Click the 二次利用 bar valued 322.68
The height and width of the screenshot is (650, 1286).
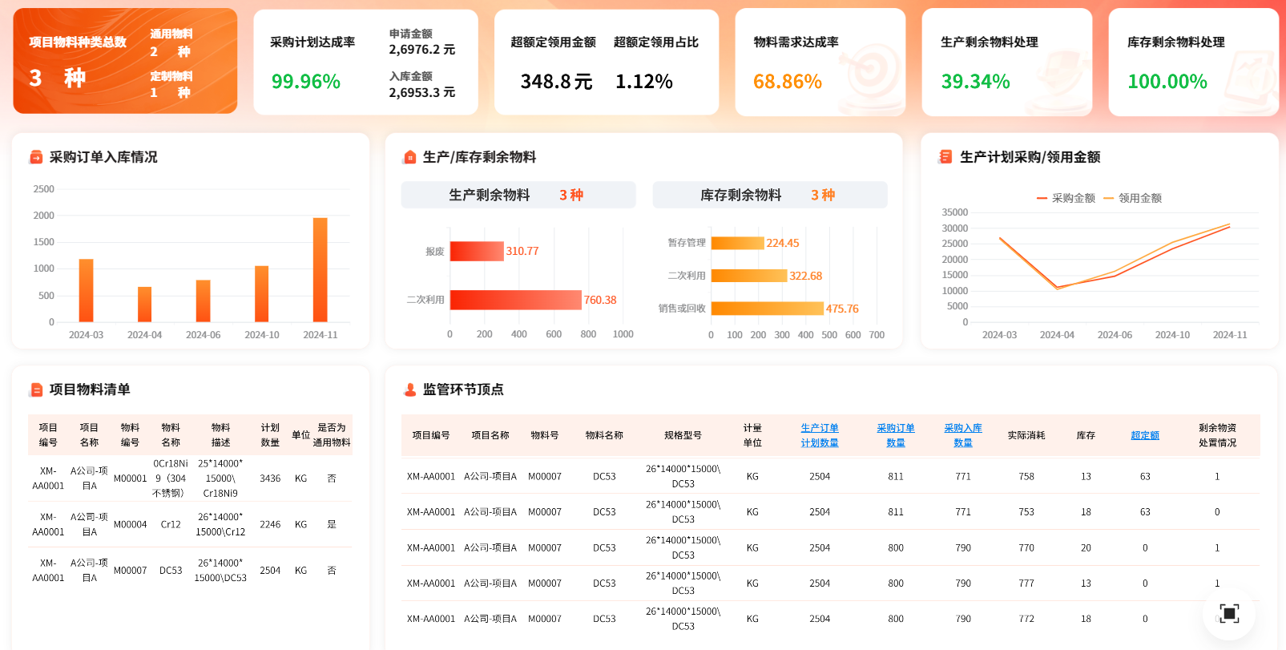[749, 276]
